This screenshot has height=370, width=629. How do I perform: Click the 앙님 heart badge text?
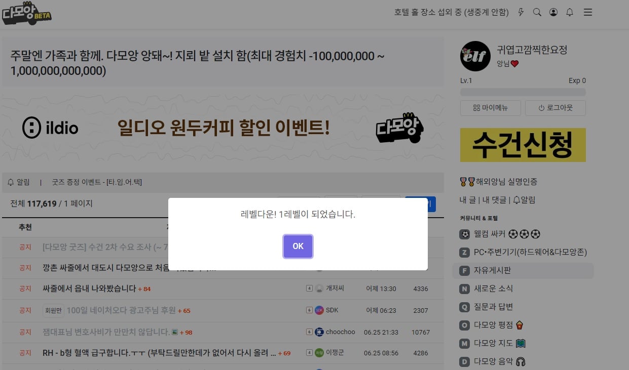pos(507,64)
